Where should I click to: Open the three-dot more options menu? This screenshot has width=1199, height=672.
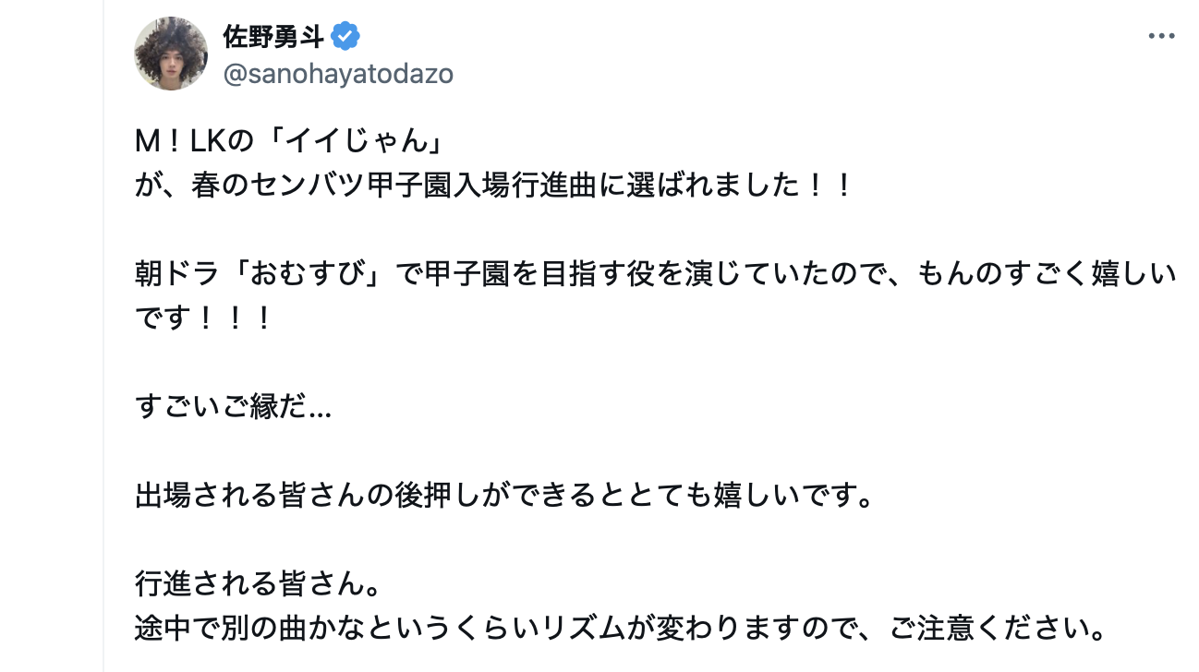click(x=1161, y=37)
